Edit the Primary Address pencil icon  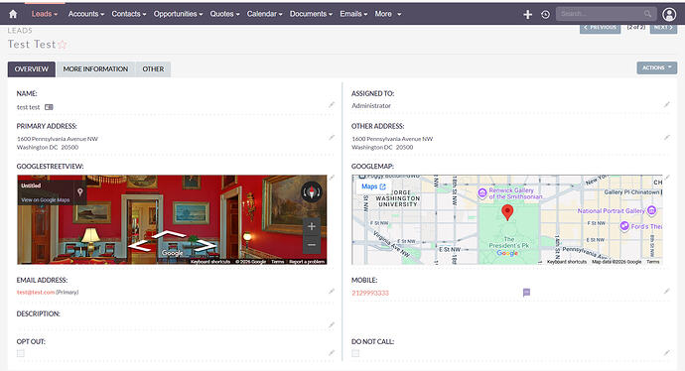coord(332,138)
